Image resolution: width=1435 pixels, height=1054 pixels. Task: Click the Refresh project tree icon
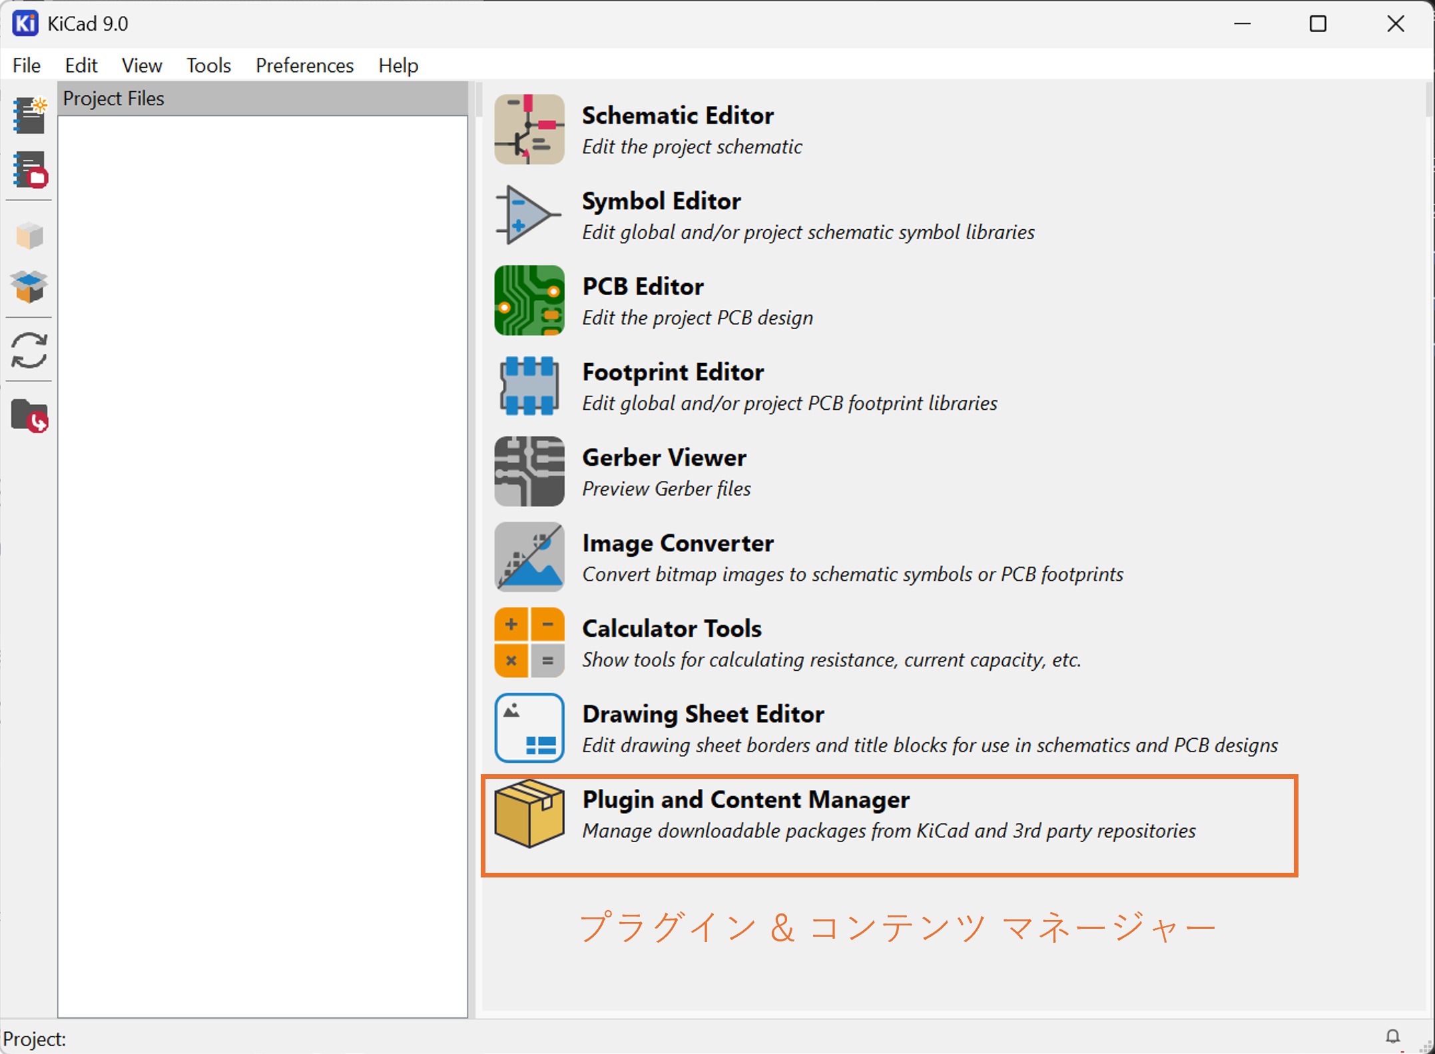click(29, 350)
